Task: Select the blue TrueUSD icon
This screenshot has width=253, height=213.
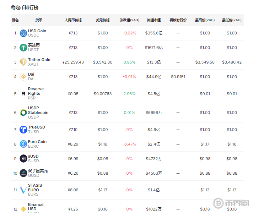Action: click(23, 130)
